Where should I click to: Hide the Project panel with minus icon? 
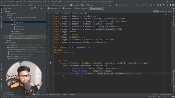pos(45,8)
